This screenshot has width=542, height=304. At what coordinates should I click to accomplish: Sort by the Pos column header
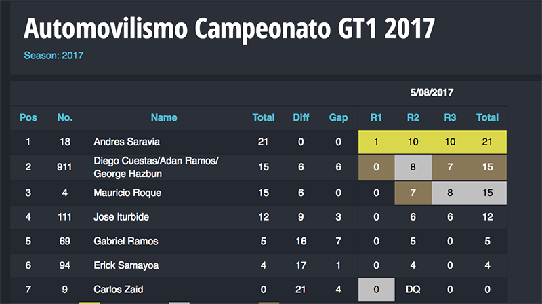(28, 117)
